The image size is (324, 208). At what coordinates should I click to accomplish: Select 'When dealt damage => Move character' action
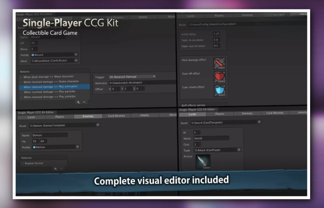click(54, 77)
